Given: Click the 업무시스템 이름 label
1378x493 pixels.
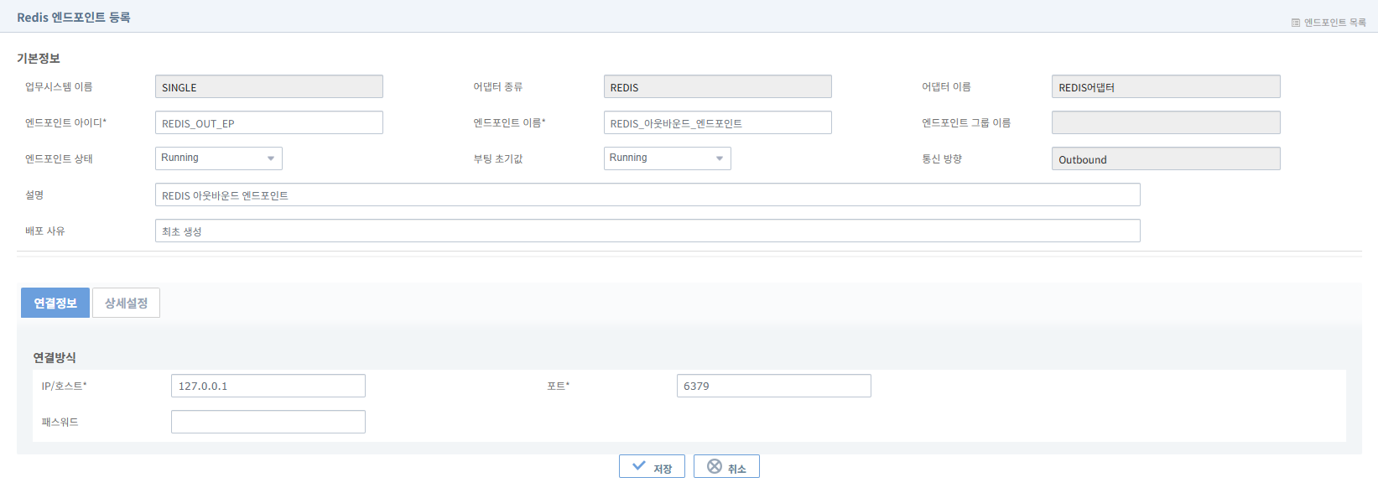Looking at the screenshot, I should (59, 86).
